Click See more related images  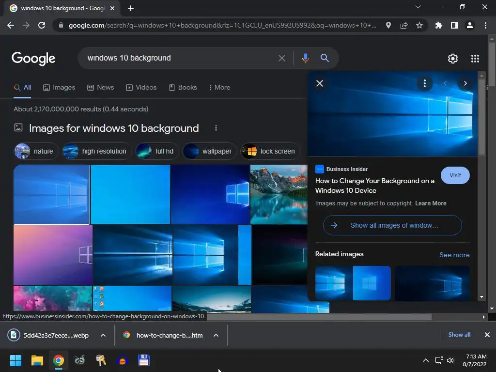[454, 255]
